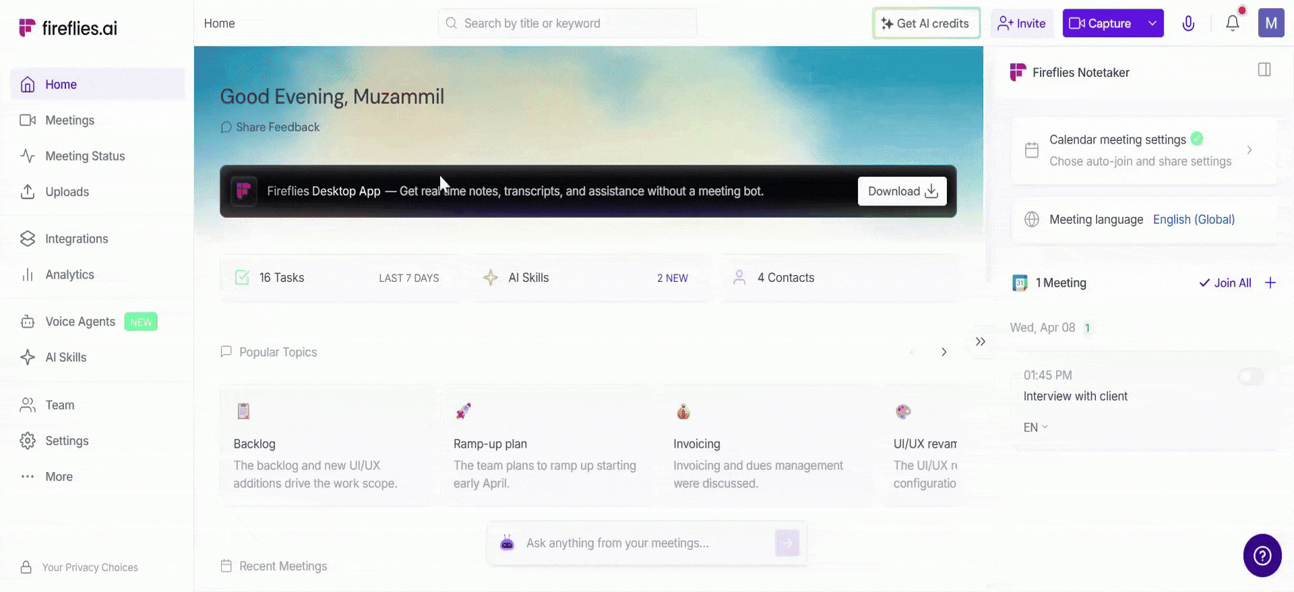Open the EN language dropdown
Viewport: 1294px width, 592px height.
pos(1035,427)
